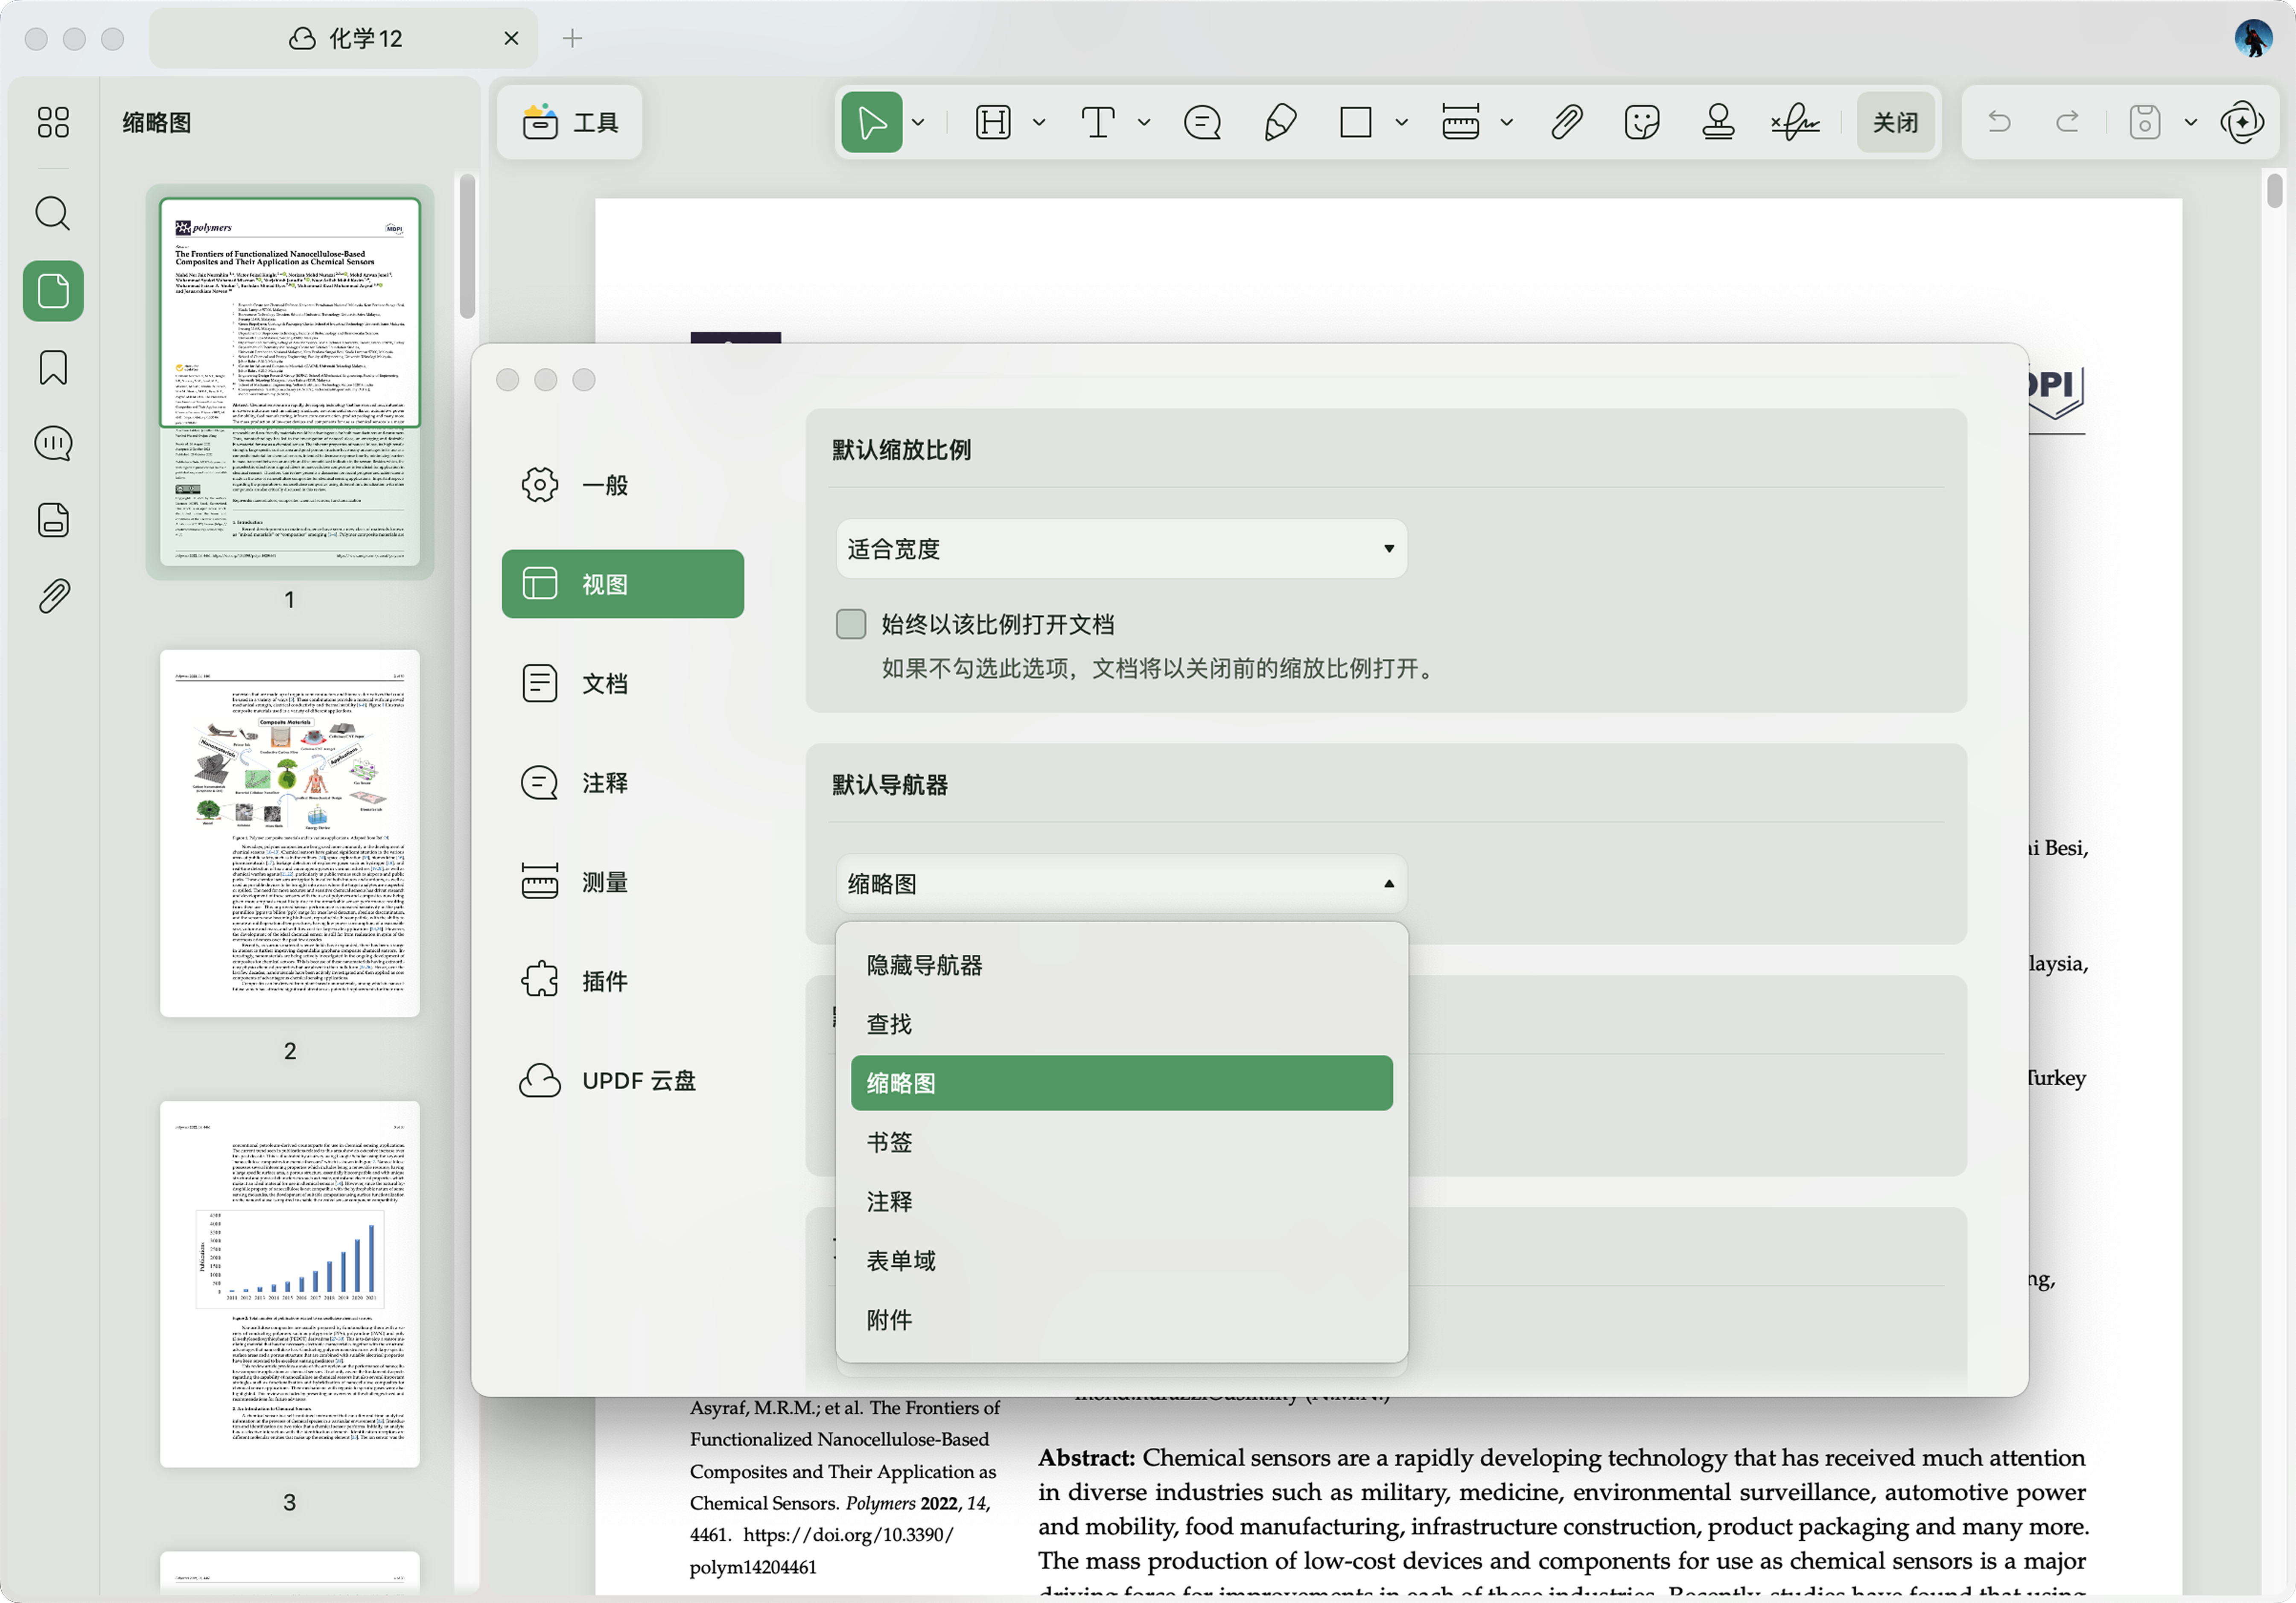Expand the highlight tool options arrow

1040,123
